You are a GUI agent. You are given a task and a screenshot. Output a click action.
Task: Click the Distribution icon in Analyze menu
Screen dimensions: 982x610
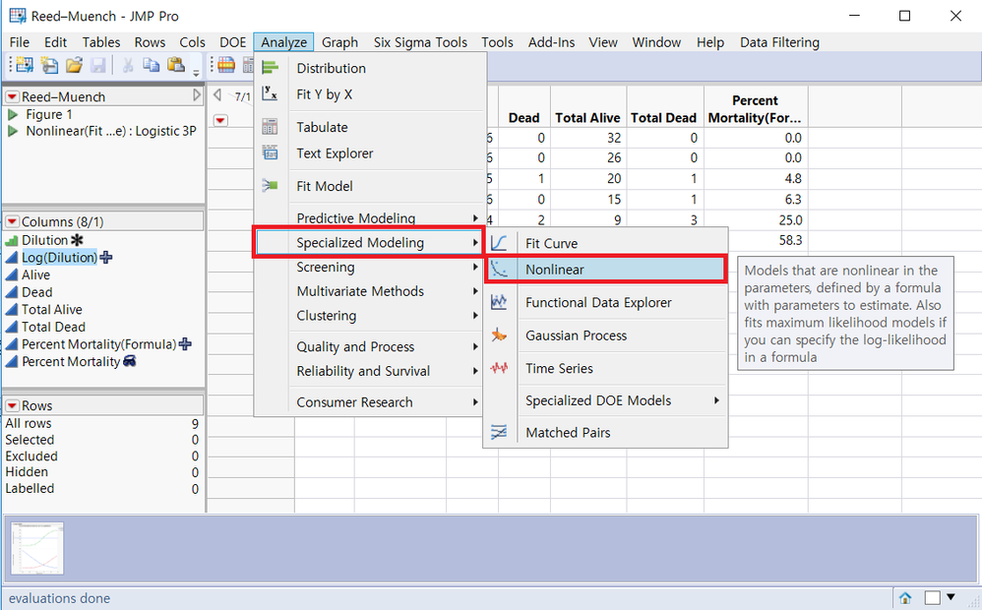[270, 68]
